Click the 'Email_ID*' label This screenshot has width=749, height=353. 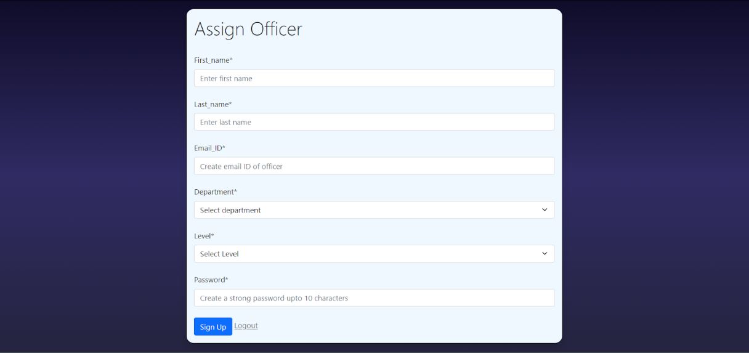[210, 148]
